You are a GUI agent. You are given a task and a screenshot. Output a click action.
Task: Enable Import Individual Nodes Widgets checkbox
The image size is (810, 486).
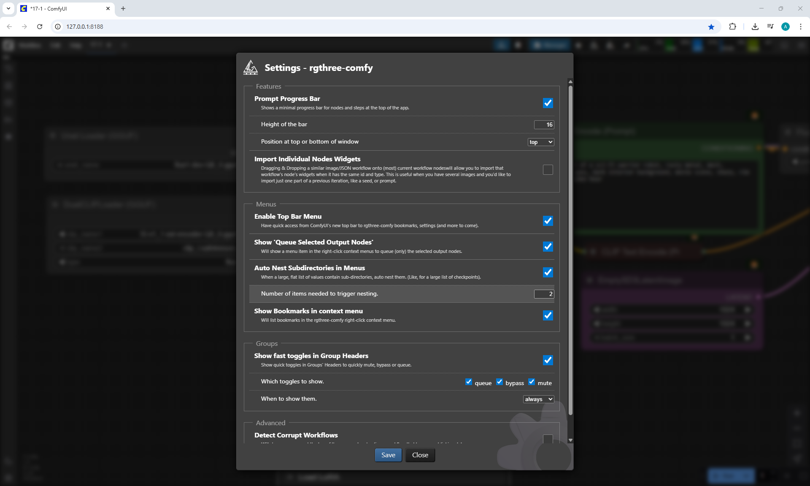coord(548,170)
